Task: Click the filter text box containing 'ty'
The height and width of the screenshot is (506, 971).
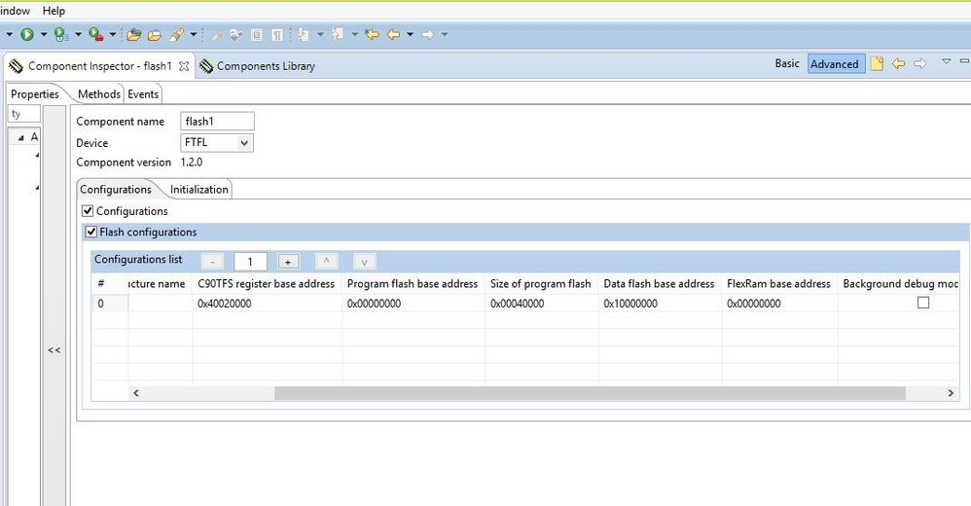Action: (x=24, y=114)
